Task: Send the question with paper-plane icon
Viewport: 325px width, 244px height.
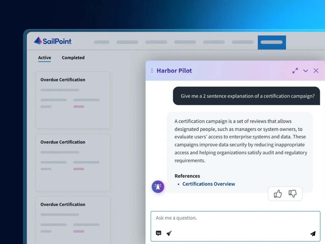Action: click(313, 233)
